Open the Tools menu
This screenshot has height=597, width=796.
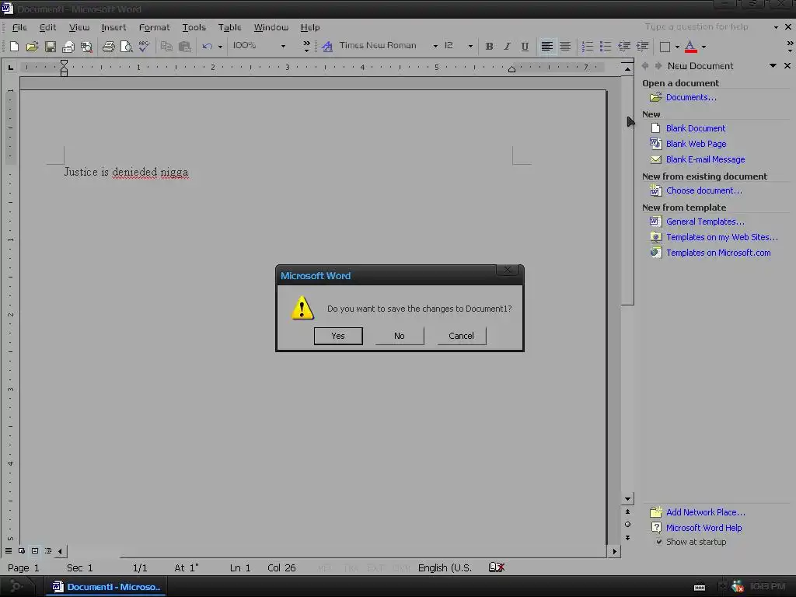point(194,27)
